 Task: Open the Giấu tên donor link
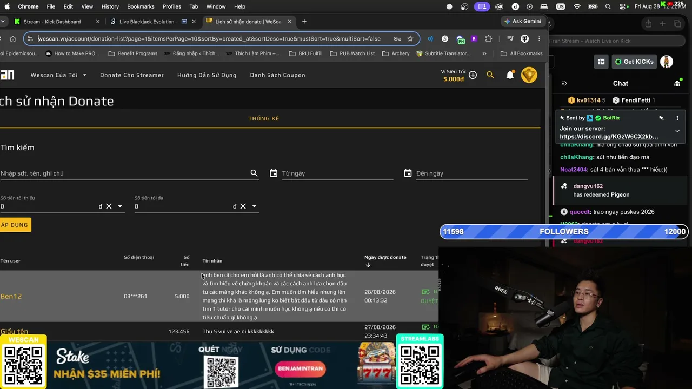14,331
